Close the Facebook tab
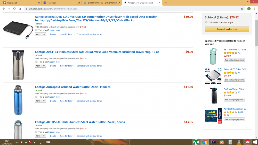 pyautogui.click(x=79, y=3)
